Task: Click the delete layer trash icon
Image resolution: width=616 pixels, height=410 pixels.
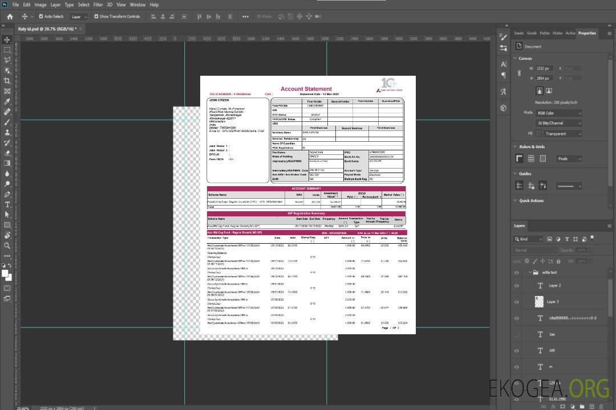Action: click(x=601, y=407)
